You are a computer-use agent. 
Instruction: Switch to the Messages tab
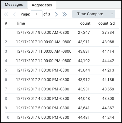[14, 5]
